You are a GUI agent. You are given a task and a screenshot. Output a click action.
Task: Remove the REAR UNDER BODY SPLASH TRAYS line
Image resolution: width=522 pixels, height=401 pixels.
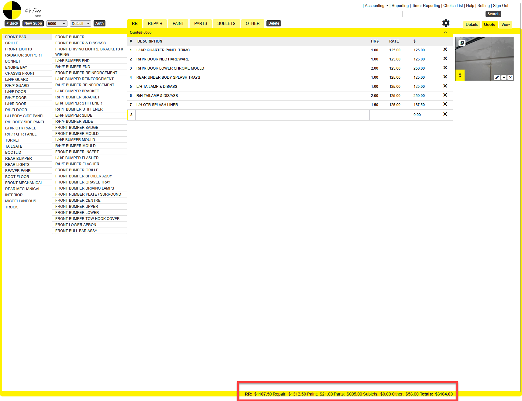point(445,77)
